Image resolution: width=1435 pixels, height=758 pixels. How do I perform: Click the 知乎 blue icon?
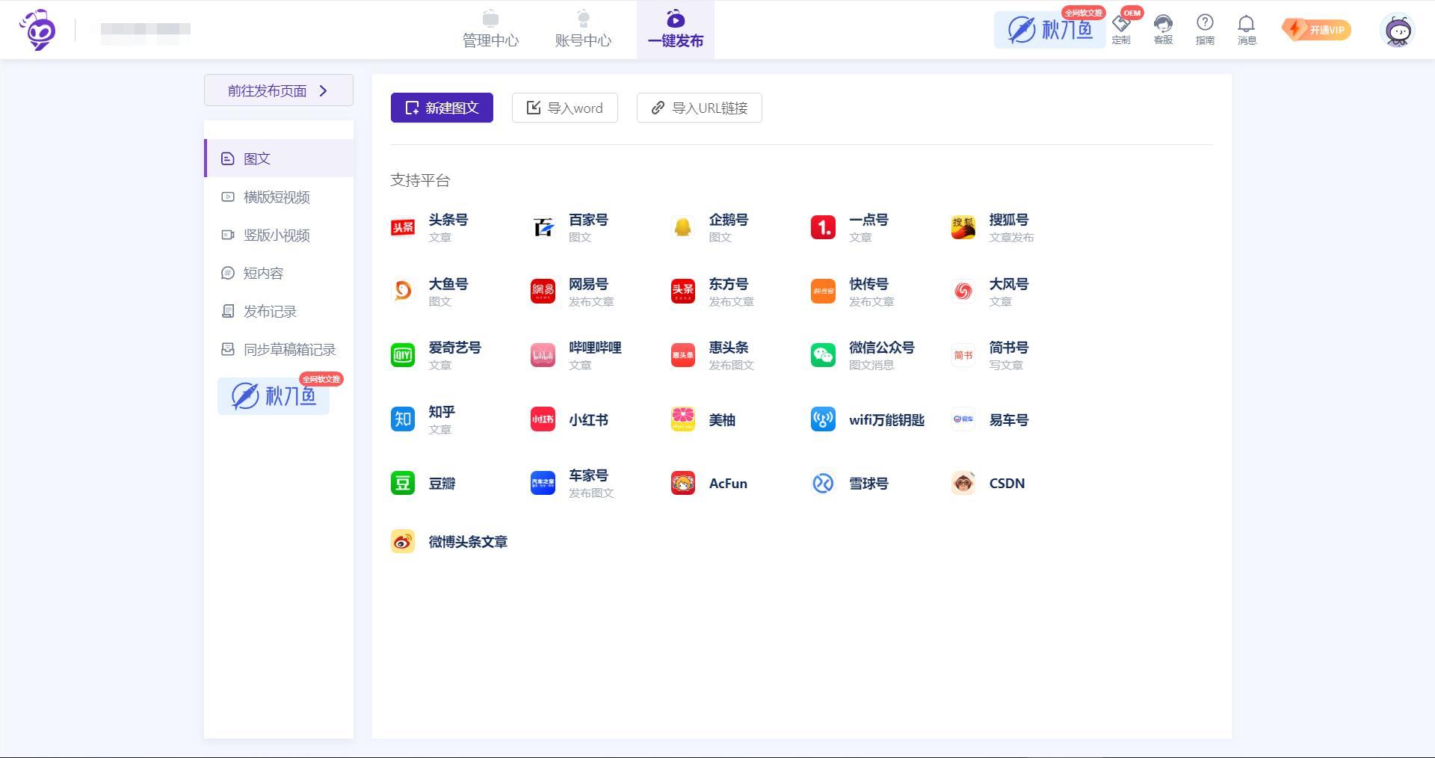(403, 419)
